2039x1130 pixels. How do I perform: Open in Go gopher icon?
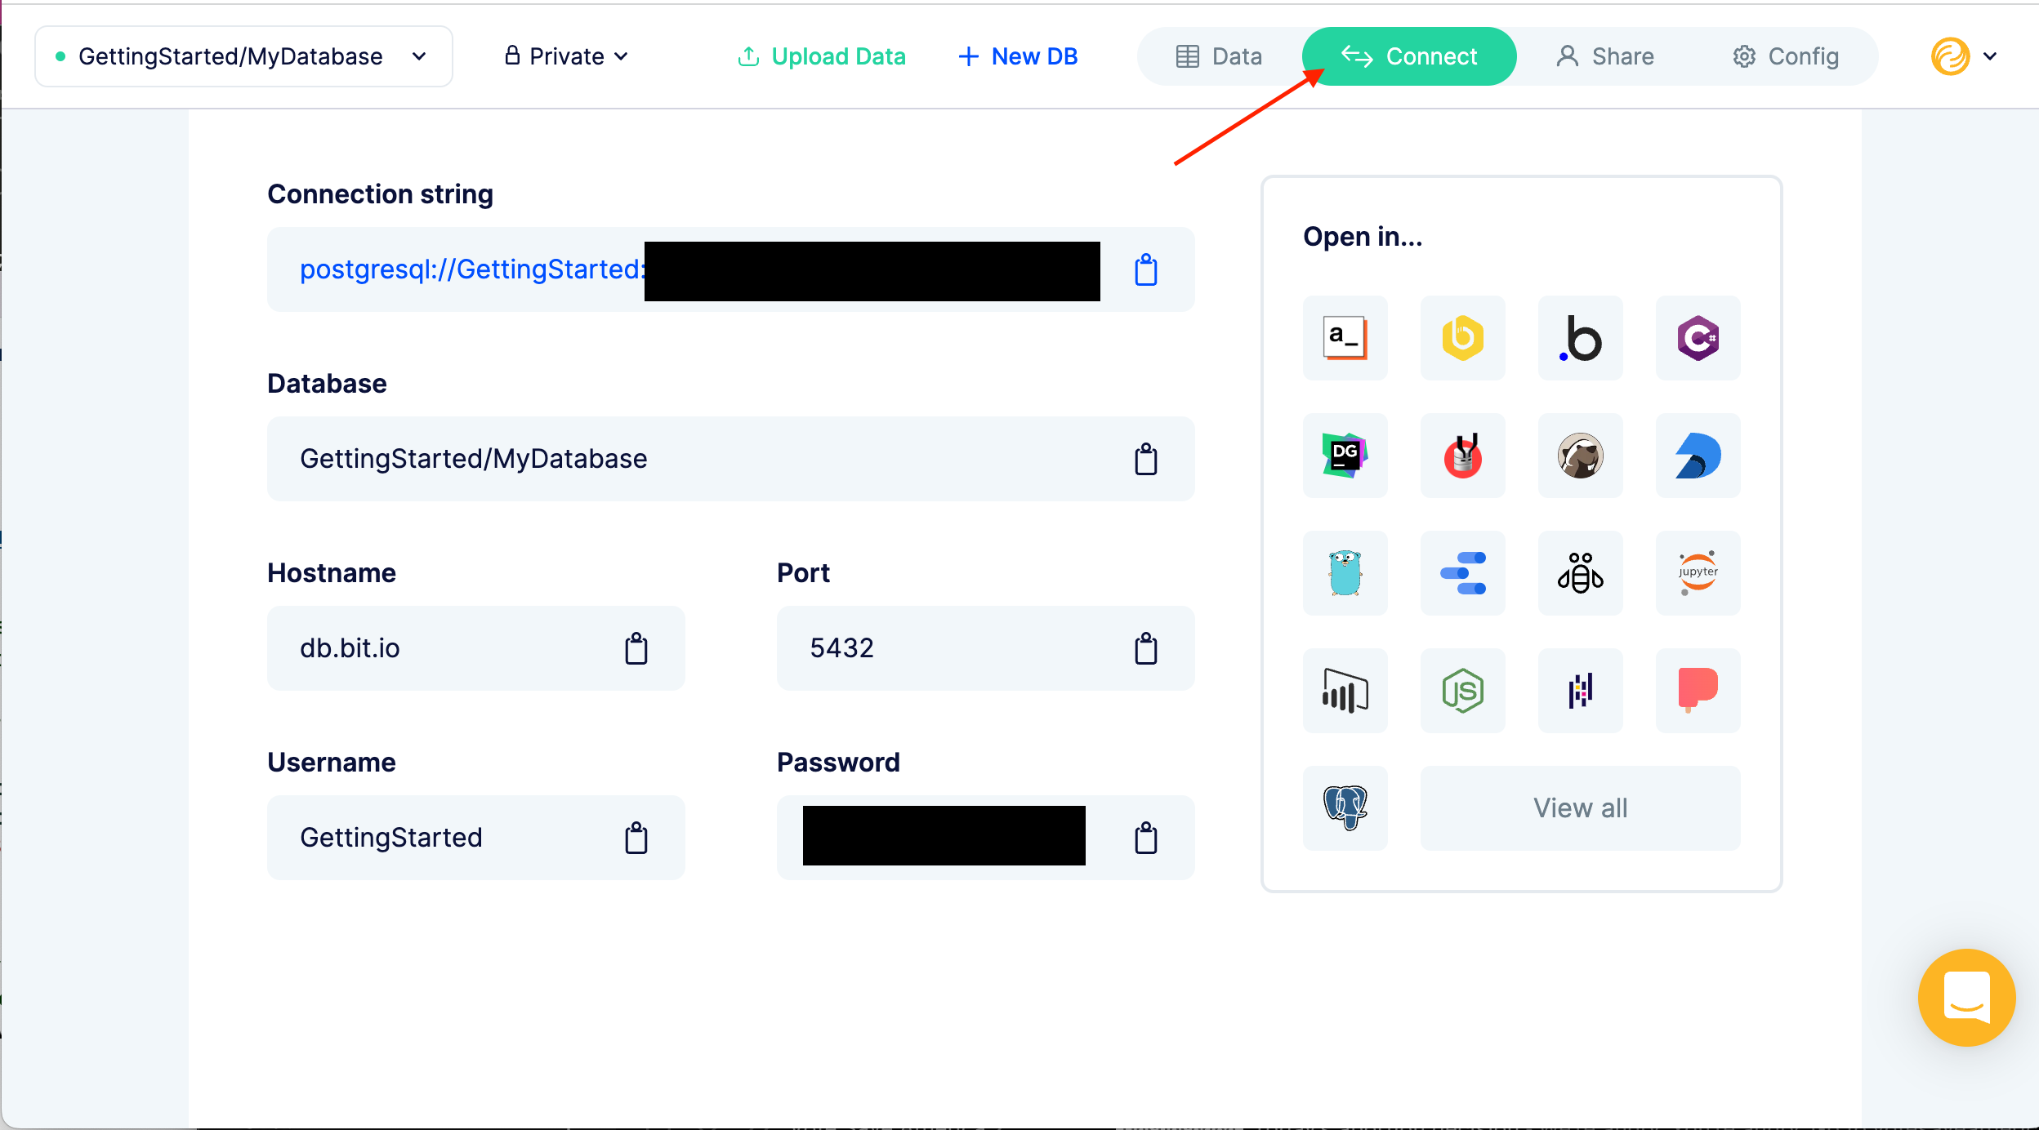point(1345,573)
